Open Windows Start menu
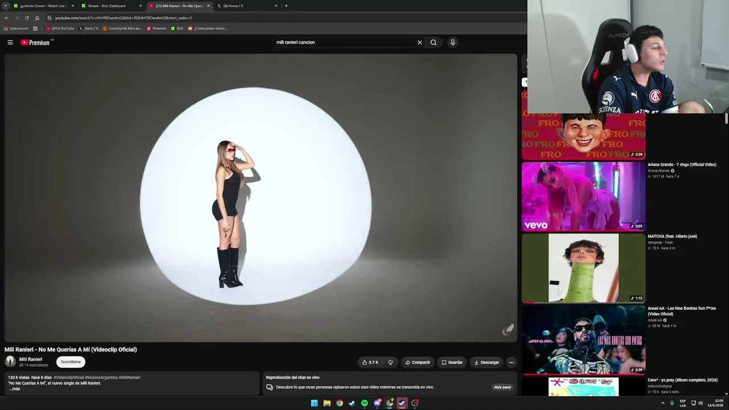The image size is (729, 410). (314, 403)
